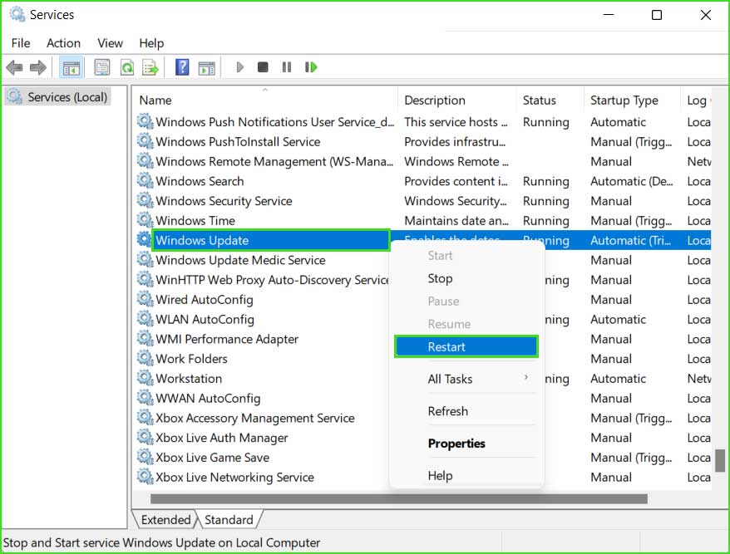730x554 pixels.
Task: Click the gear icon beside Work Folders
Action: click(145, 358)
